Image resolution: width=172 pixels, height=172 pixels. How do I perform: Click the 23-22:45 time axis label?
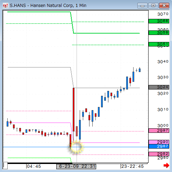[x=132, y=166]
